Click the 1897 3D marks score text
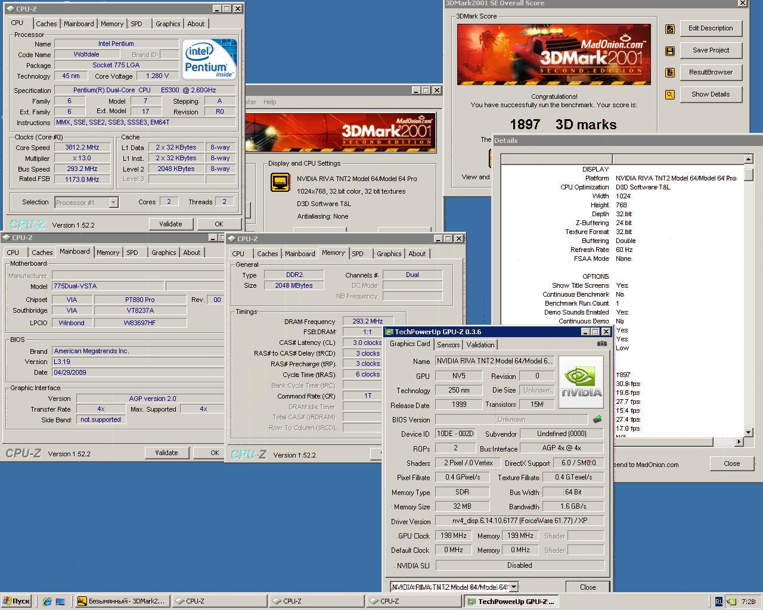This screenshot has height=610, width=763. (x=563, y=125)
